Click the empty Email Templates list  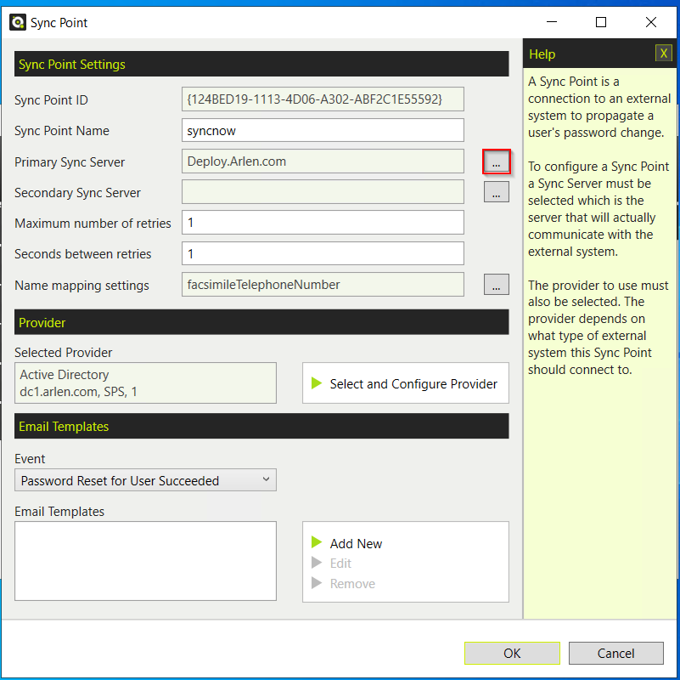coord(145,562)
